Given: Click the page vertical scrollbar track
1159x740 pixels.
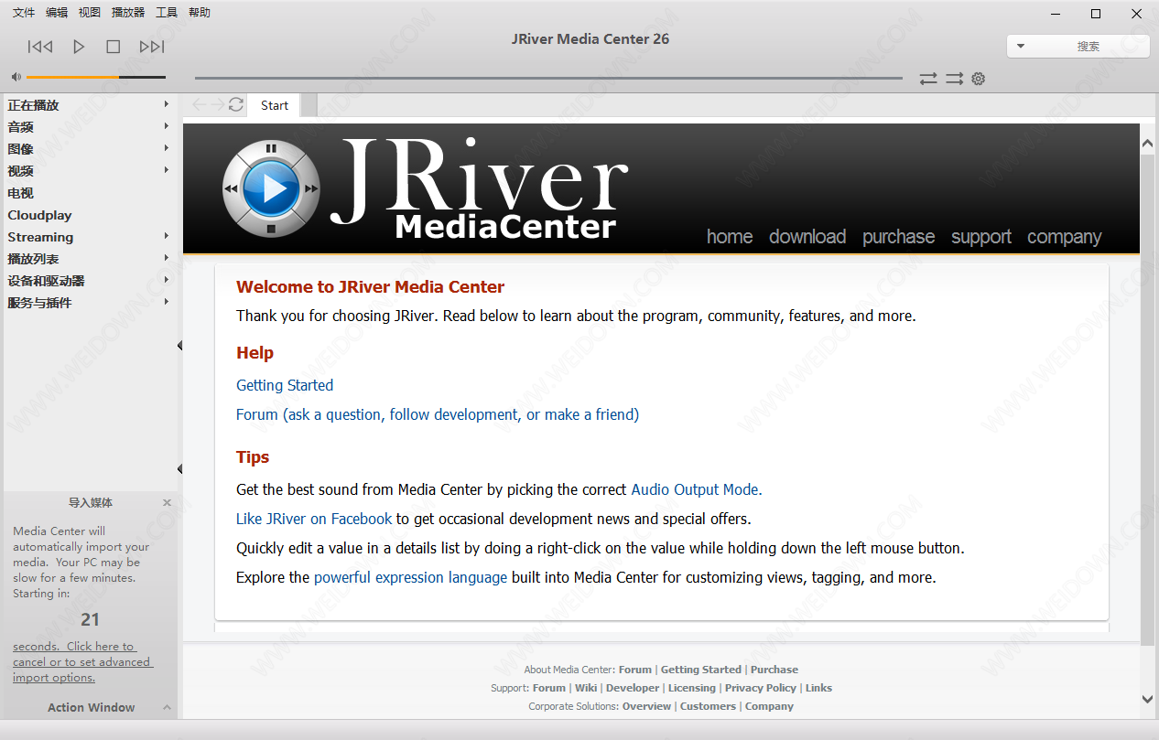Looking at the screenshot, I should click(1147, 421).
